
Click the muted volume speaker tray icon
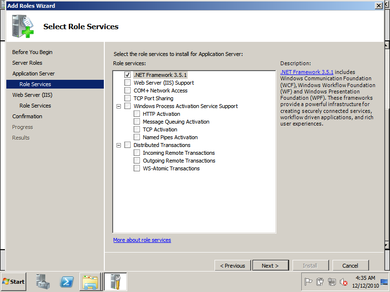344,282
